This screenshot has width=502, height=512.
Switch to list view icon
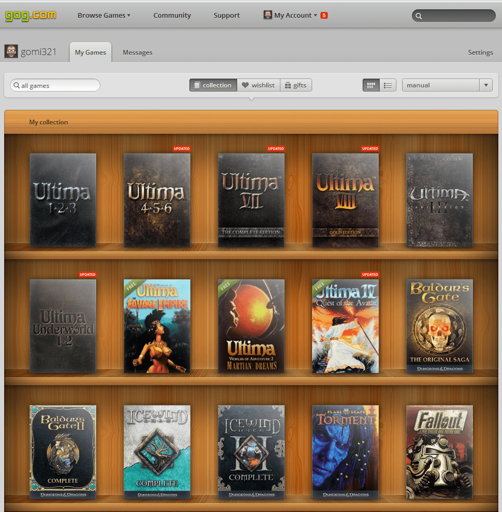point(388,85)
